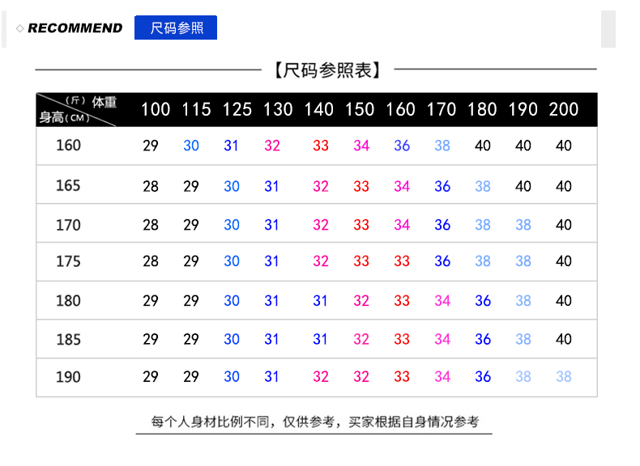Click the blue 尺码参照 button

coord(176,28)
